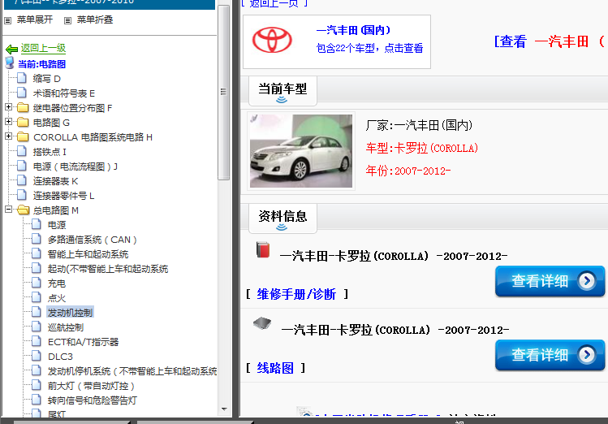The image size is (608, 424).
Task: Click 年份:2007-2012- text
Action: coord(408,171)
